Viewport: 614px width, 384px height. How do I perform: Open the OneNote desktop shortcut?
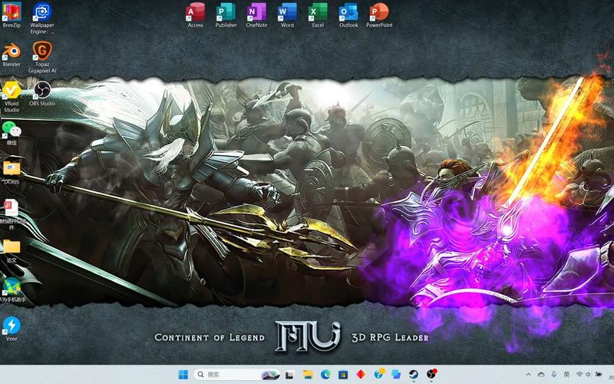256,15
